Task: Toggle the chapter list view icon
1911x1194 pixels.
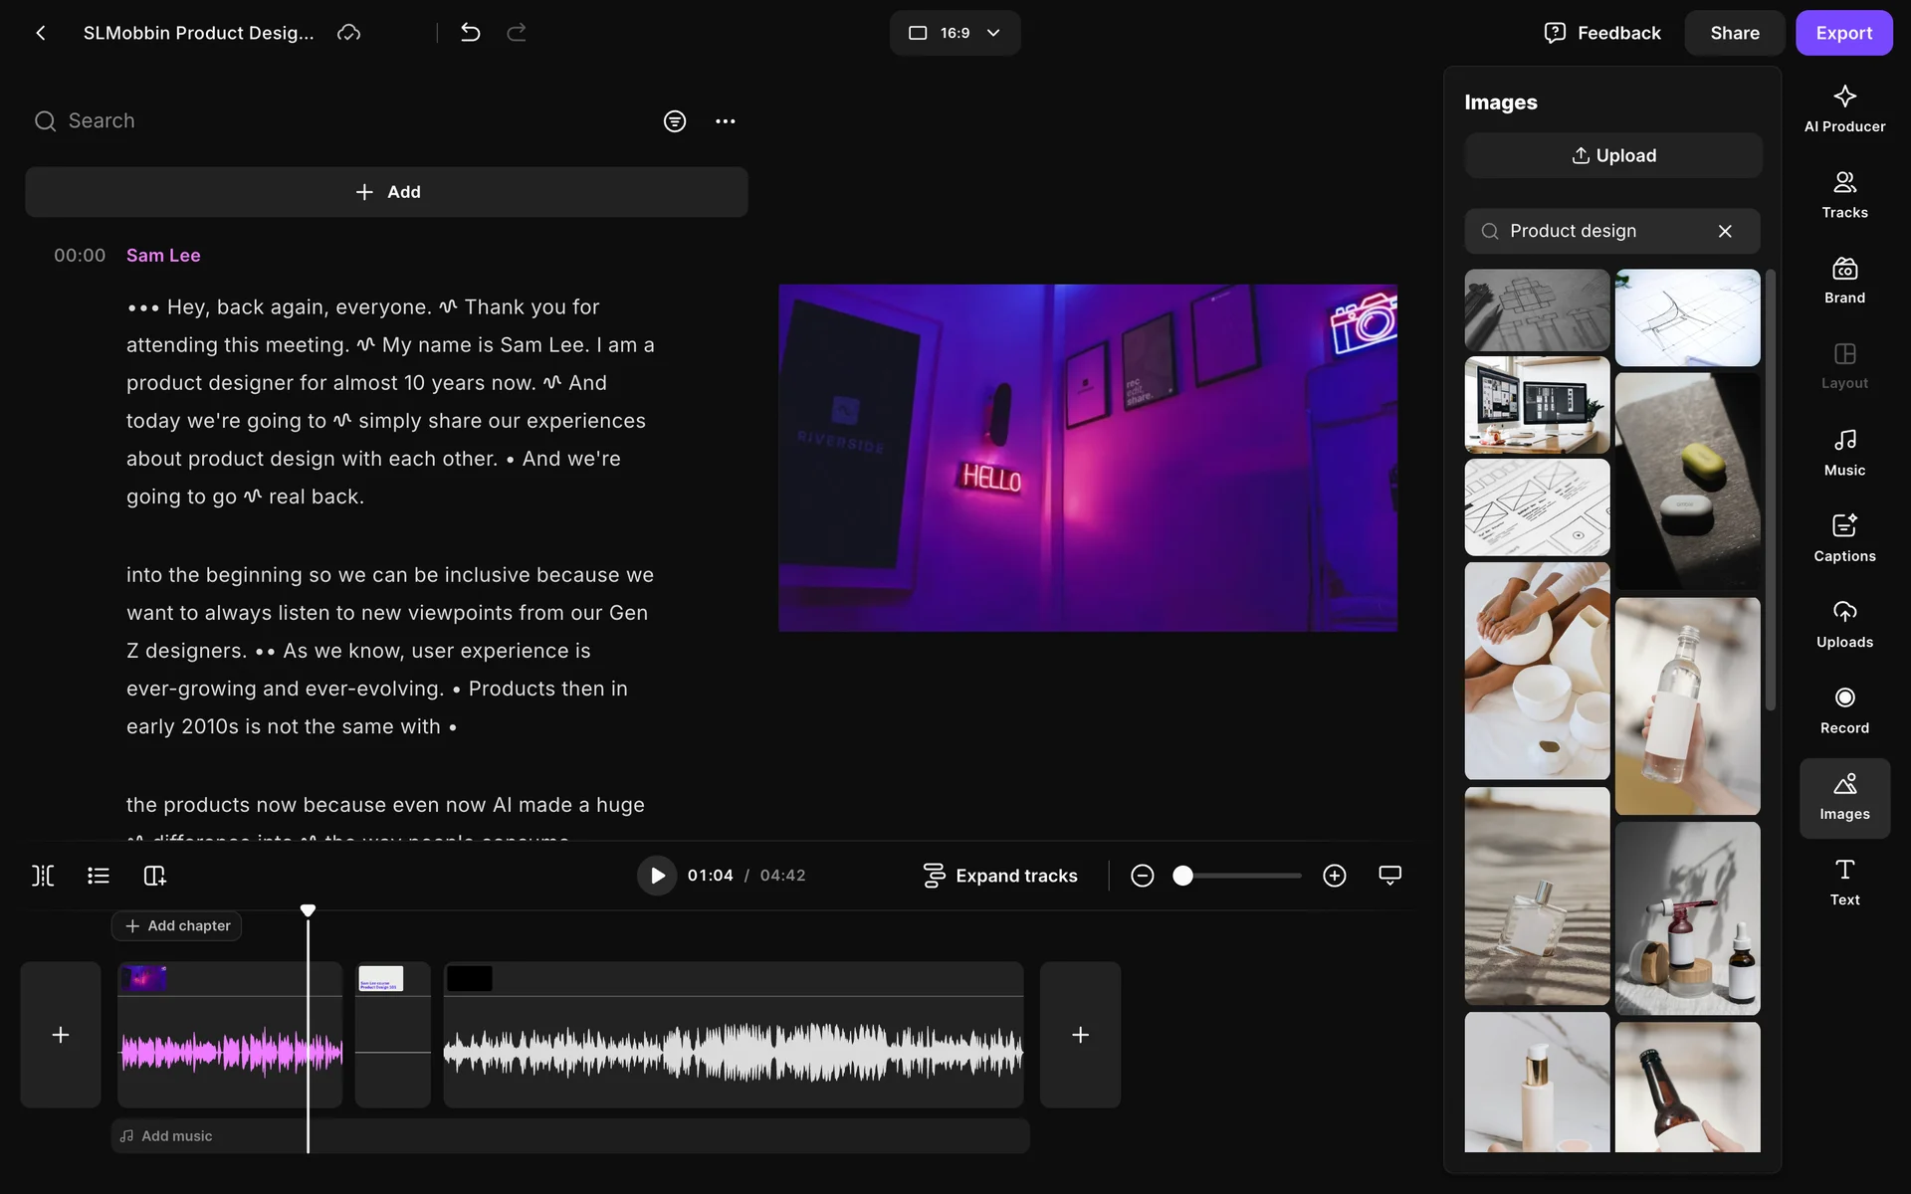Action: pyautogui.click(x=99, y=876)
